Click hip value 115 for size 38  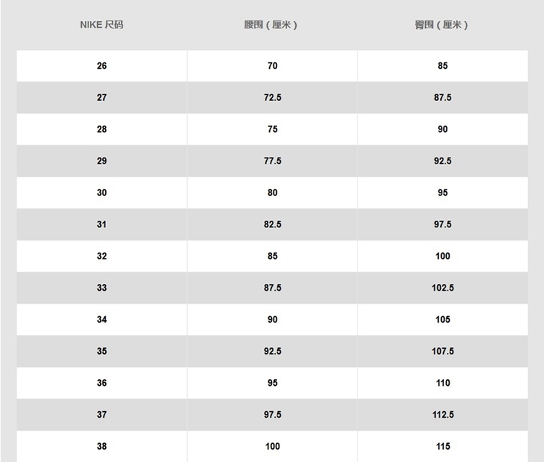[442, 446]
